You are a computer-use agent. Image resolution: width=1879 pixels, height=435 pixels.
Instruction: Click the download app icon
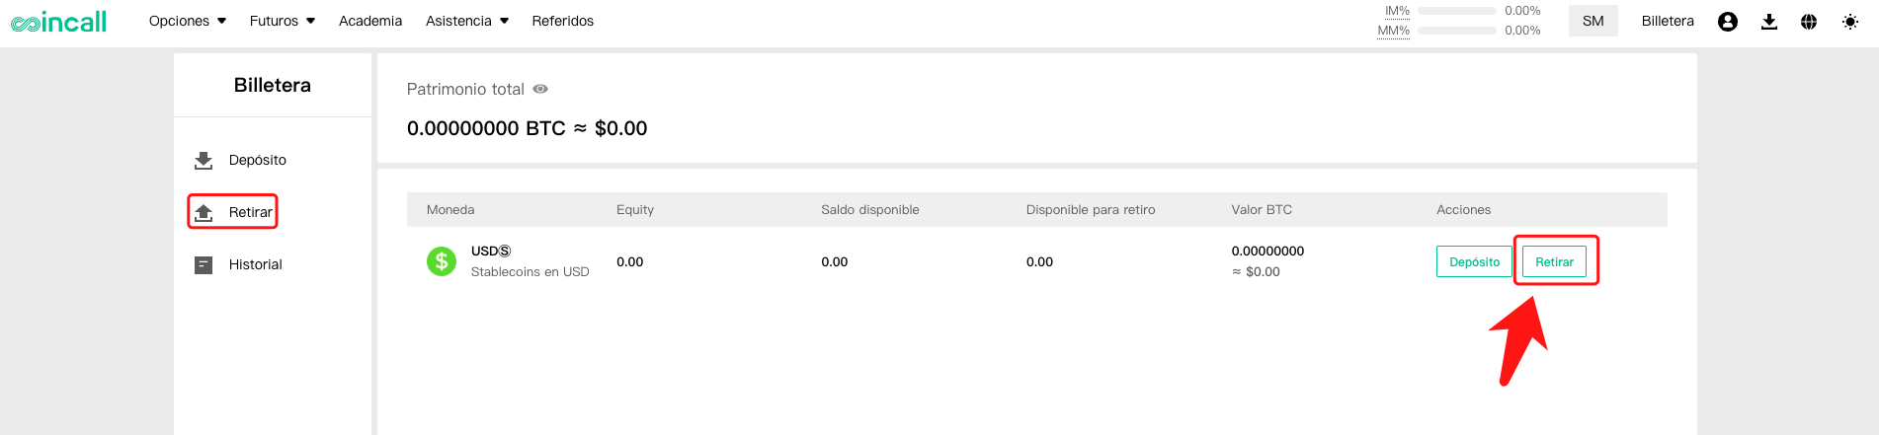click(1769, 22)
